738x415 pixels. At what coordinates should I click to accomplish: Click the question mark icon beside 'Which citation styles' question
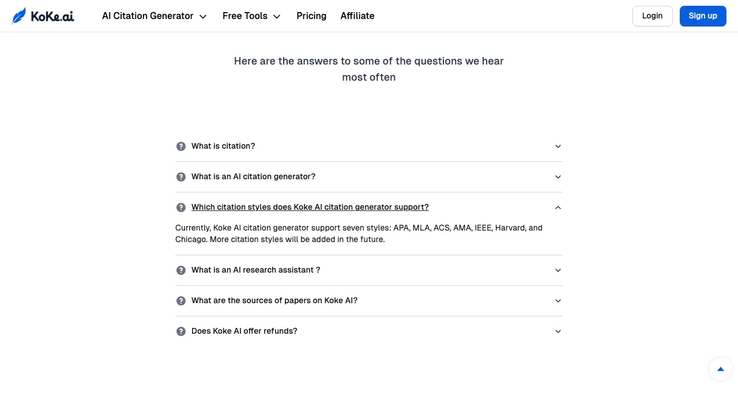(x=181, y=207)
